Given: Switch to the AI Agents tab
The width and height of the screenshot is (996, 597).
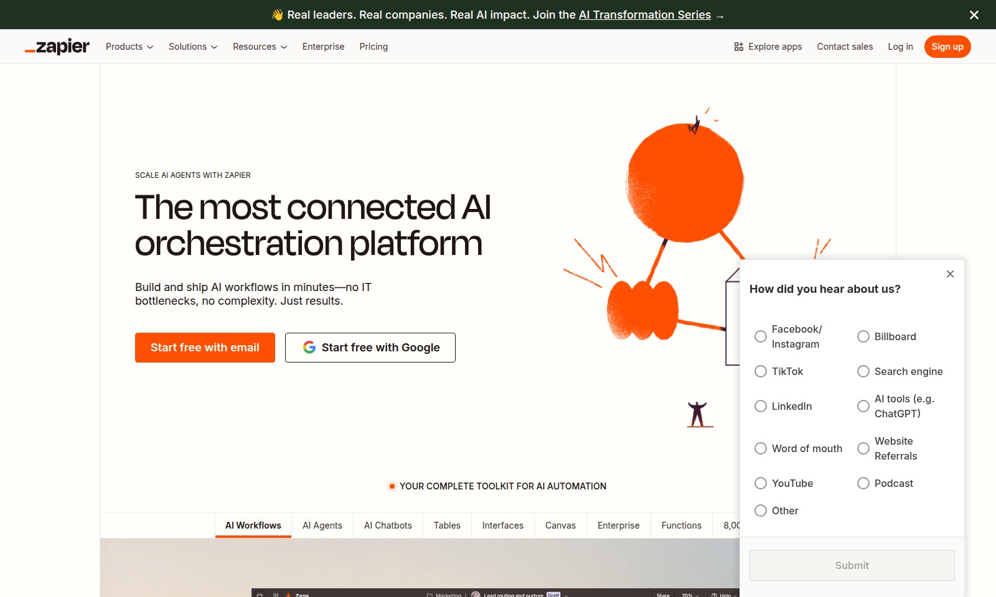Looking at the screenshot, I should pos(322,525).
